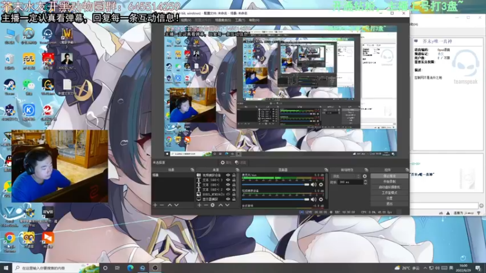Toggle visibility of 显示器捕获 source

tap(228, 199)
